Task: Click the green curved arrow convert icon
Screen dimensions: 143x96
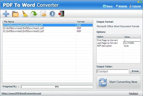Action: (34, 14)
